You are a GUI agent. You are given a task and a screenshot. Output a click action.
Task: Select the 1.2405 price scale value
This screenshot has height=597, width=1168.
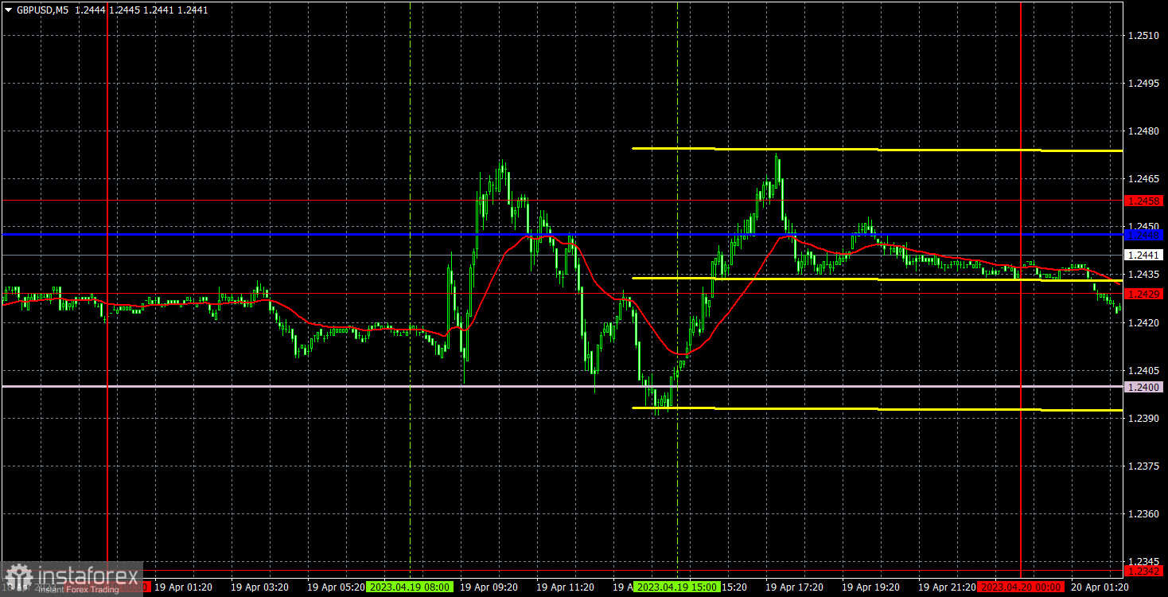pyautogui.click(x=1145, y=370)
